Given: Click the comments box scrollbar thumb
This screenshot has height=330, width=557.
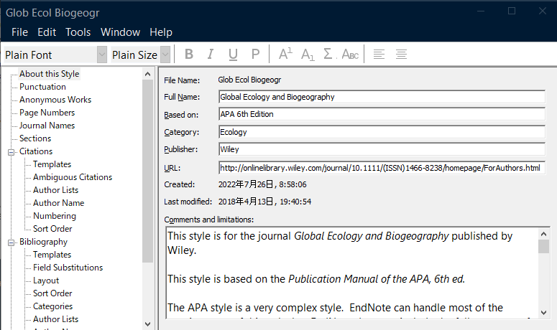Looking at the screenshot, I should coord(543,246).
